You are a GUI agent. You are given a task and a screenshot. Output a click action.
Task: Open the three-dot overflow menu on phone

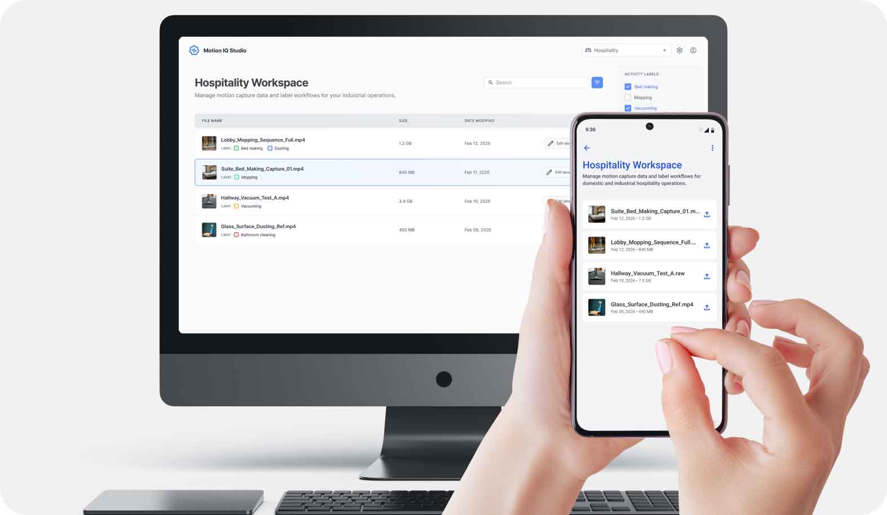pos(712,148)
